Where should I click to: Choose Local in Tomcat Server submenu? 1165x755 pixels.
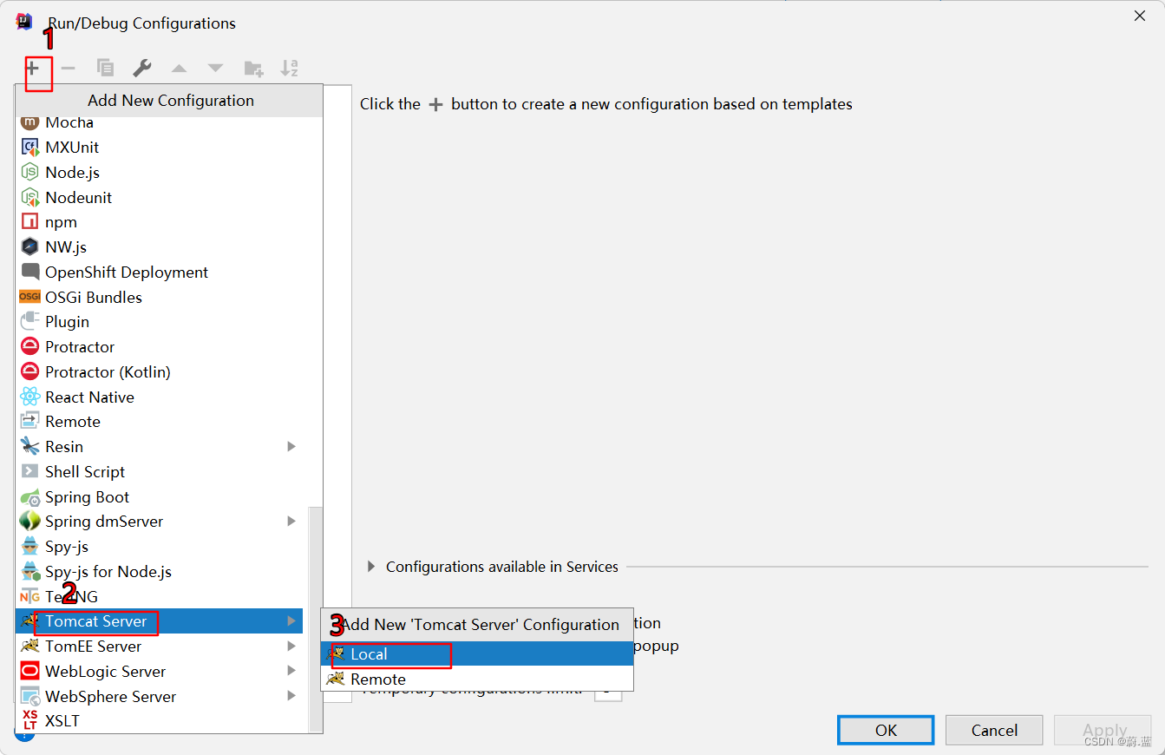[477, 654]
